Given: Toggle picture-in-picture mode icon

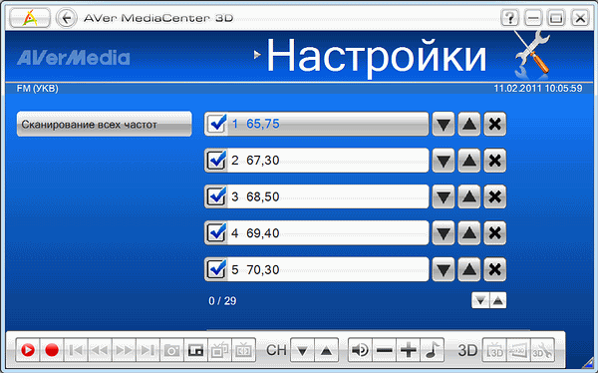Looking at the screenshot, I should point(195,350).
